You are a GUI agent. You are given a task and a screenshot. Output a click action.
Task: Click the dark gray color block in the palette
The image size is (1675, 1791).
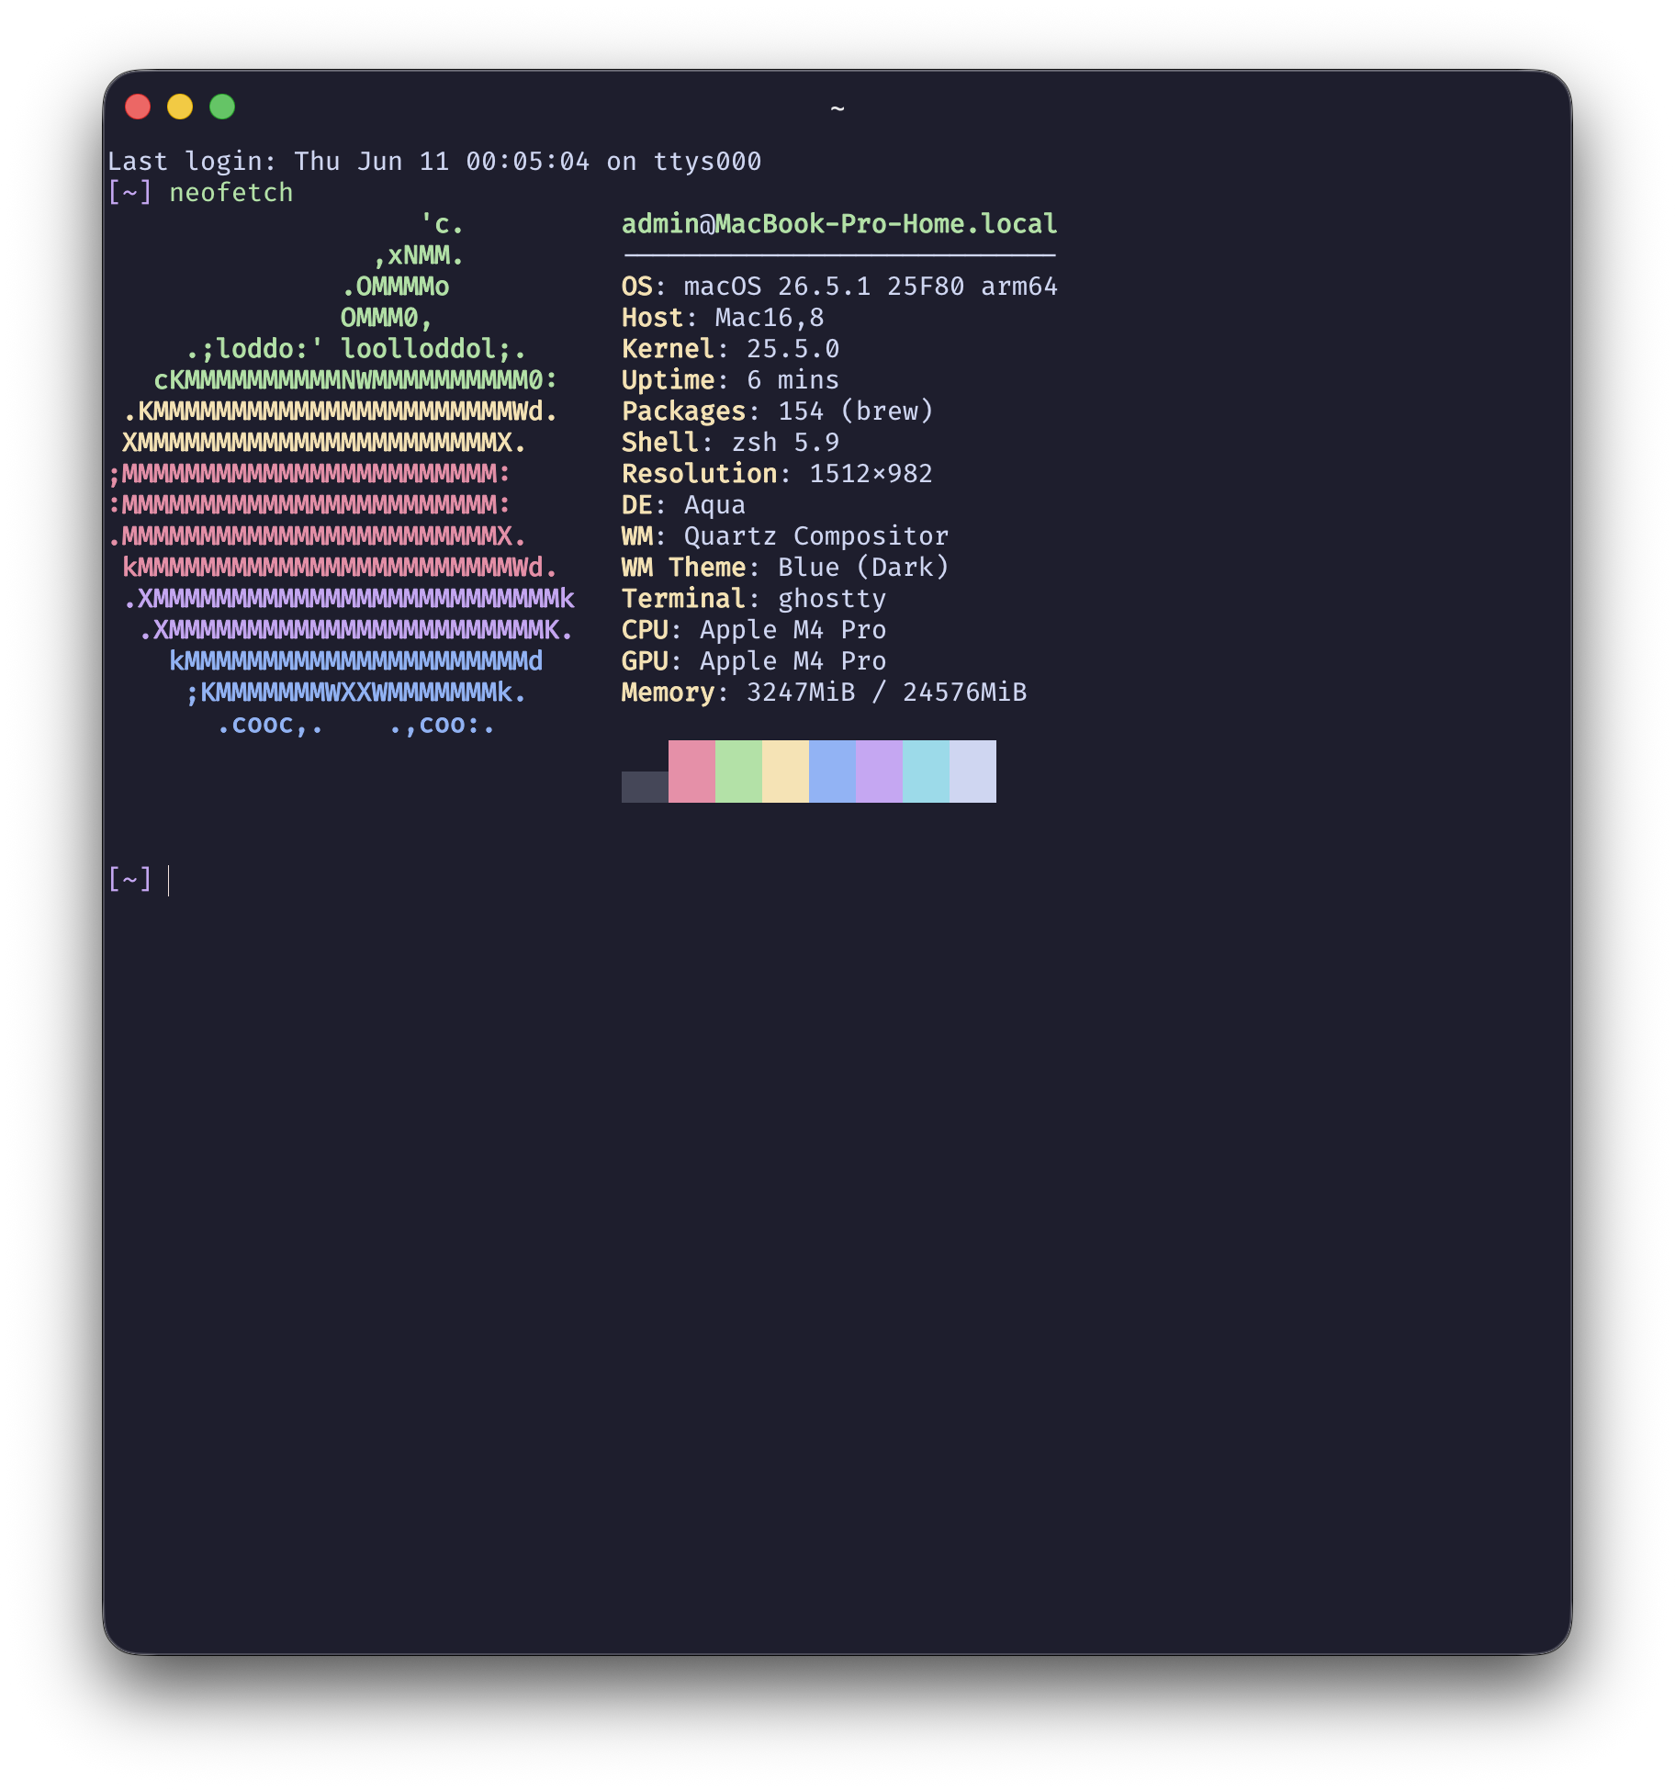click(645, 787)
